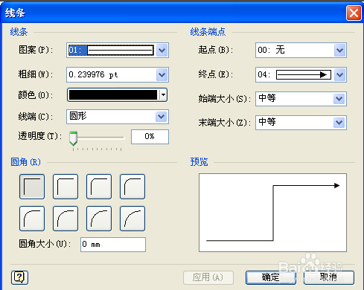Open the 末端大小 end size dropdown
The height and width of the screenshot is (290, 364).
pos(339,123)
